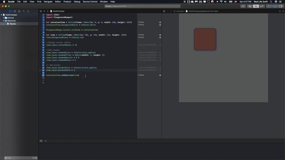Image resolution: width=285 pixels, height=160 pixels.
Task: Open the volume control in menu bar
Action: click(x=225, y=2)
